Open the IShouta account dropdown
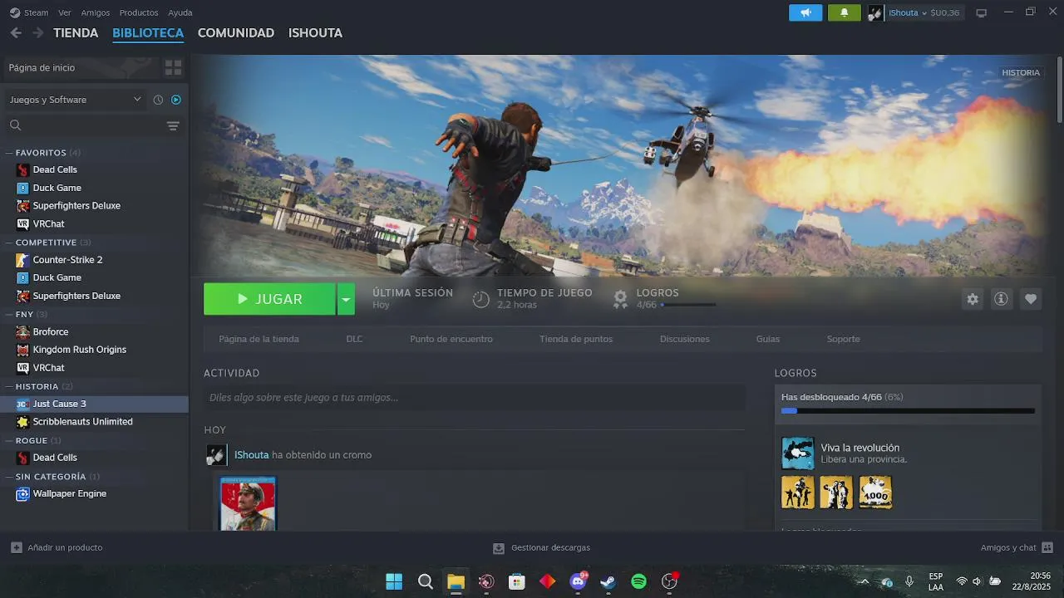Viewport: 1064px width, 598px height. pos(908,12)
